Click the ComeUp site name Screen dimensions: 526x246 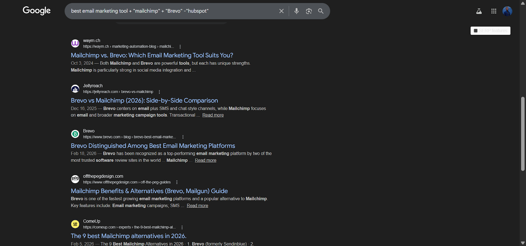click(92, 221)
